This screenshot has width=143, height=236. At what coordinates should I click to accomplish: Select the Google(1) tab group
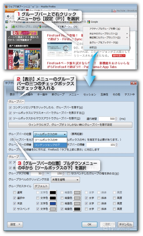coord(44,27)
